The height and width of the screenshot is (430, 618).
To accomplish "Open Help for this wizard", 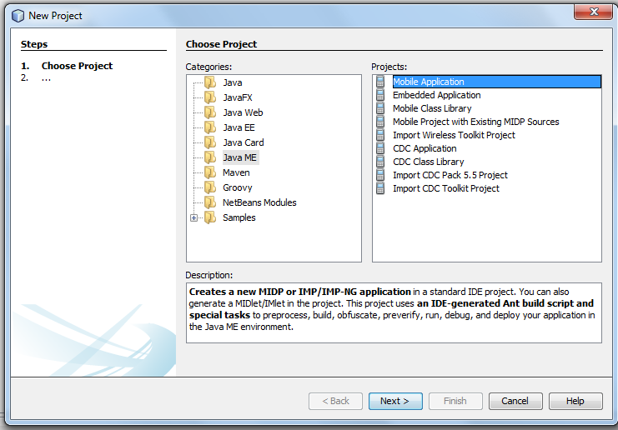I will coord(575,401).
